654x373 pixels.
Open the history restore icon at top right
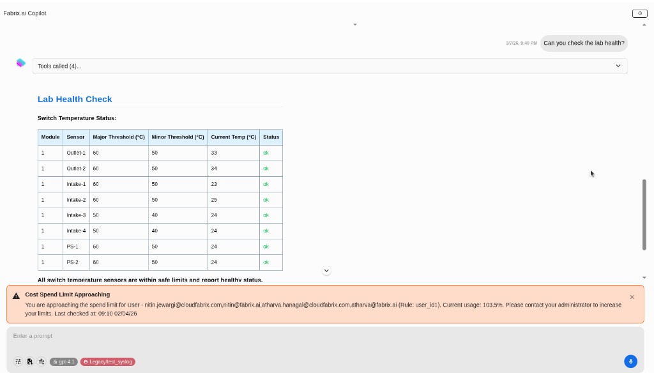(639, 13)
